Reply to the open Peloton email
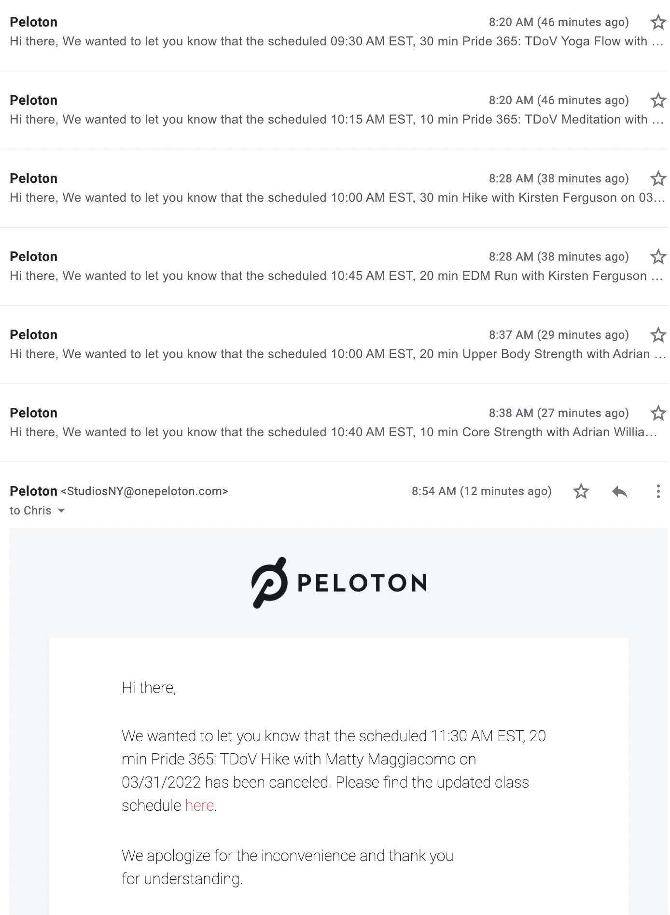The height and width of the screenshot is (915, 670). click(x=620, y=492)
